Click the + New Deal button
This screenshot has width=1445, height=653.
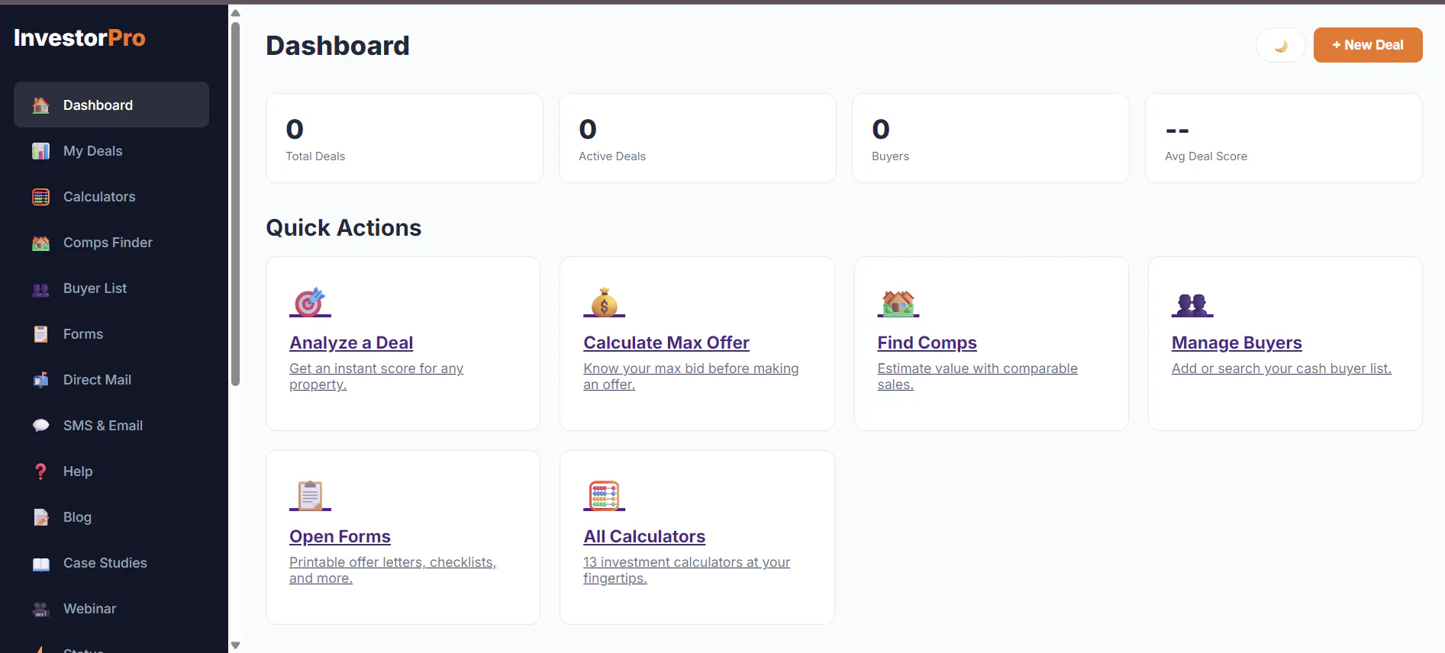(1368, 45)
